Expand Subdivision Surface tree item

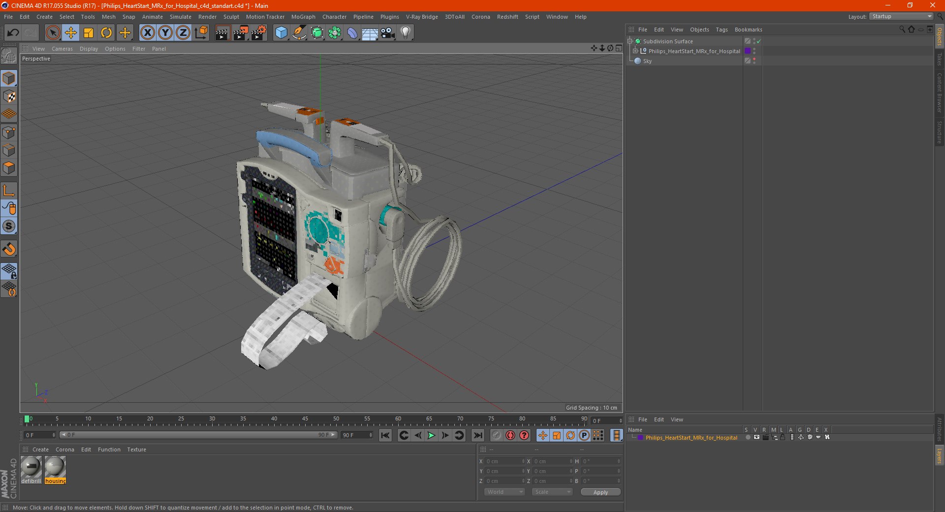click(630, 41)
